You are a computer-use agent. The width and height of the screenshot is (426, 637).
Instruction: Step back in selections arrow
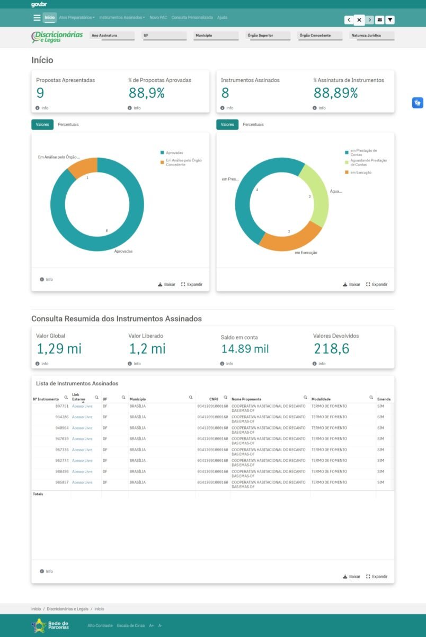(349, 20)
